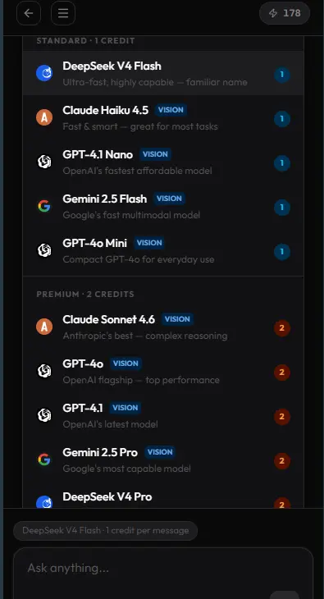This screenshot has width=324, height=599.
Task: Click the VISION tag next to Gemini 2.5 Flash
Action: tap(169, 199)
